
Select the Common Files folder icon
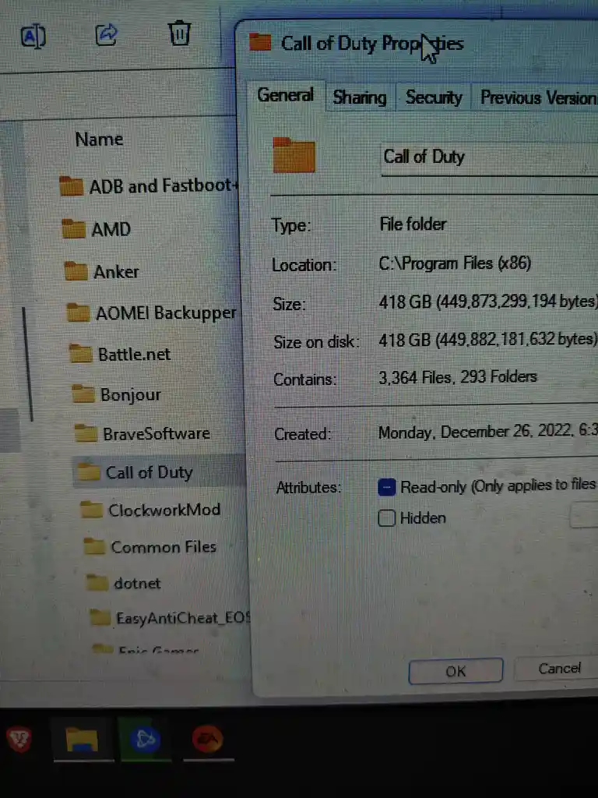pyautogui.click(x=94, y=546)
